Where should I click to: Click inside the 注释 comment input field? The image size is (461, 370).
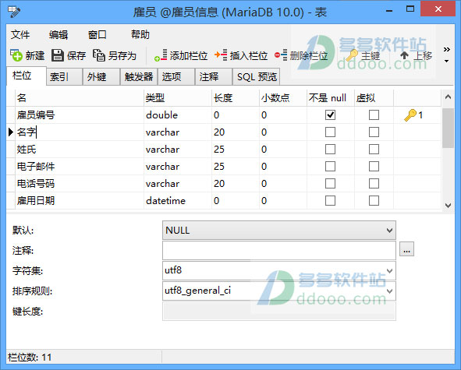tap(279, 251)
